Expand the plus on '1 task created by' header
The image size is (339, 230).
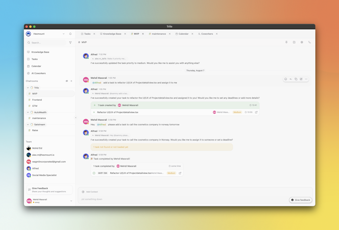pyautogui.click(x=94, y=105)
